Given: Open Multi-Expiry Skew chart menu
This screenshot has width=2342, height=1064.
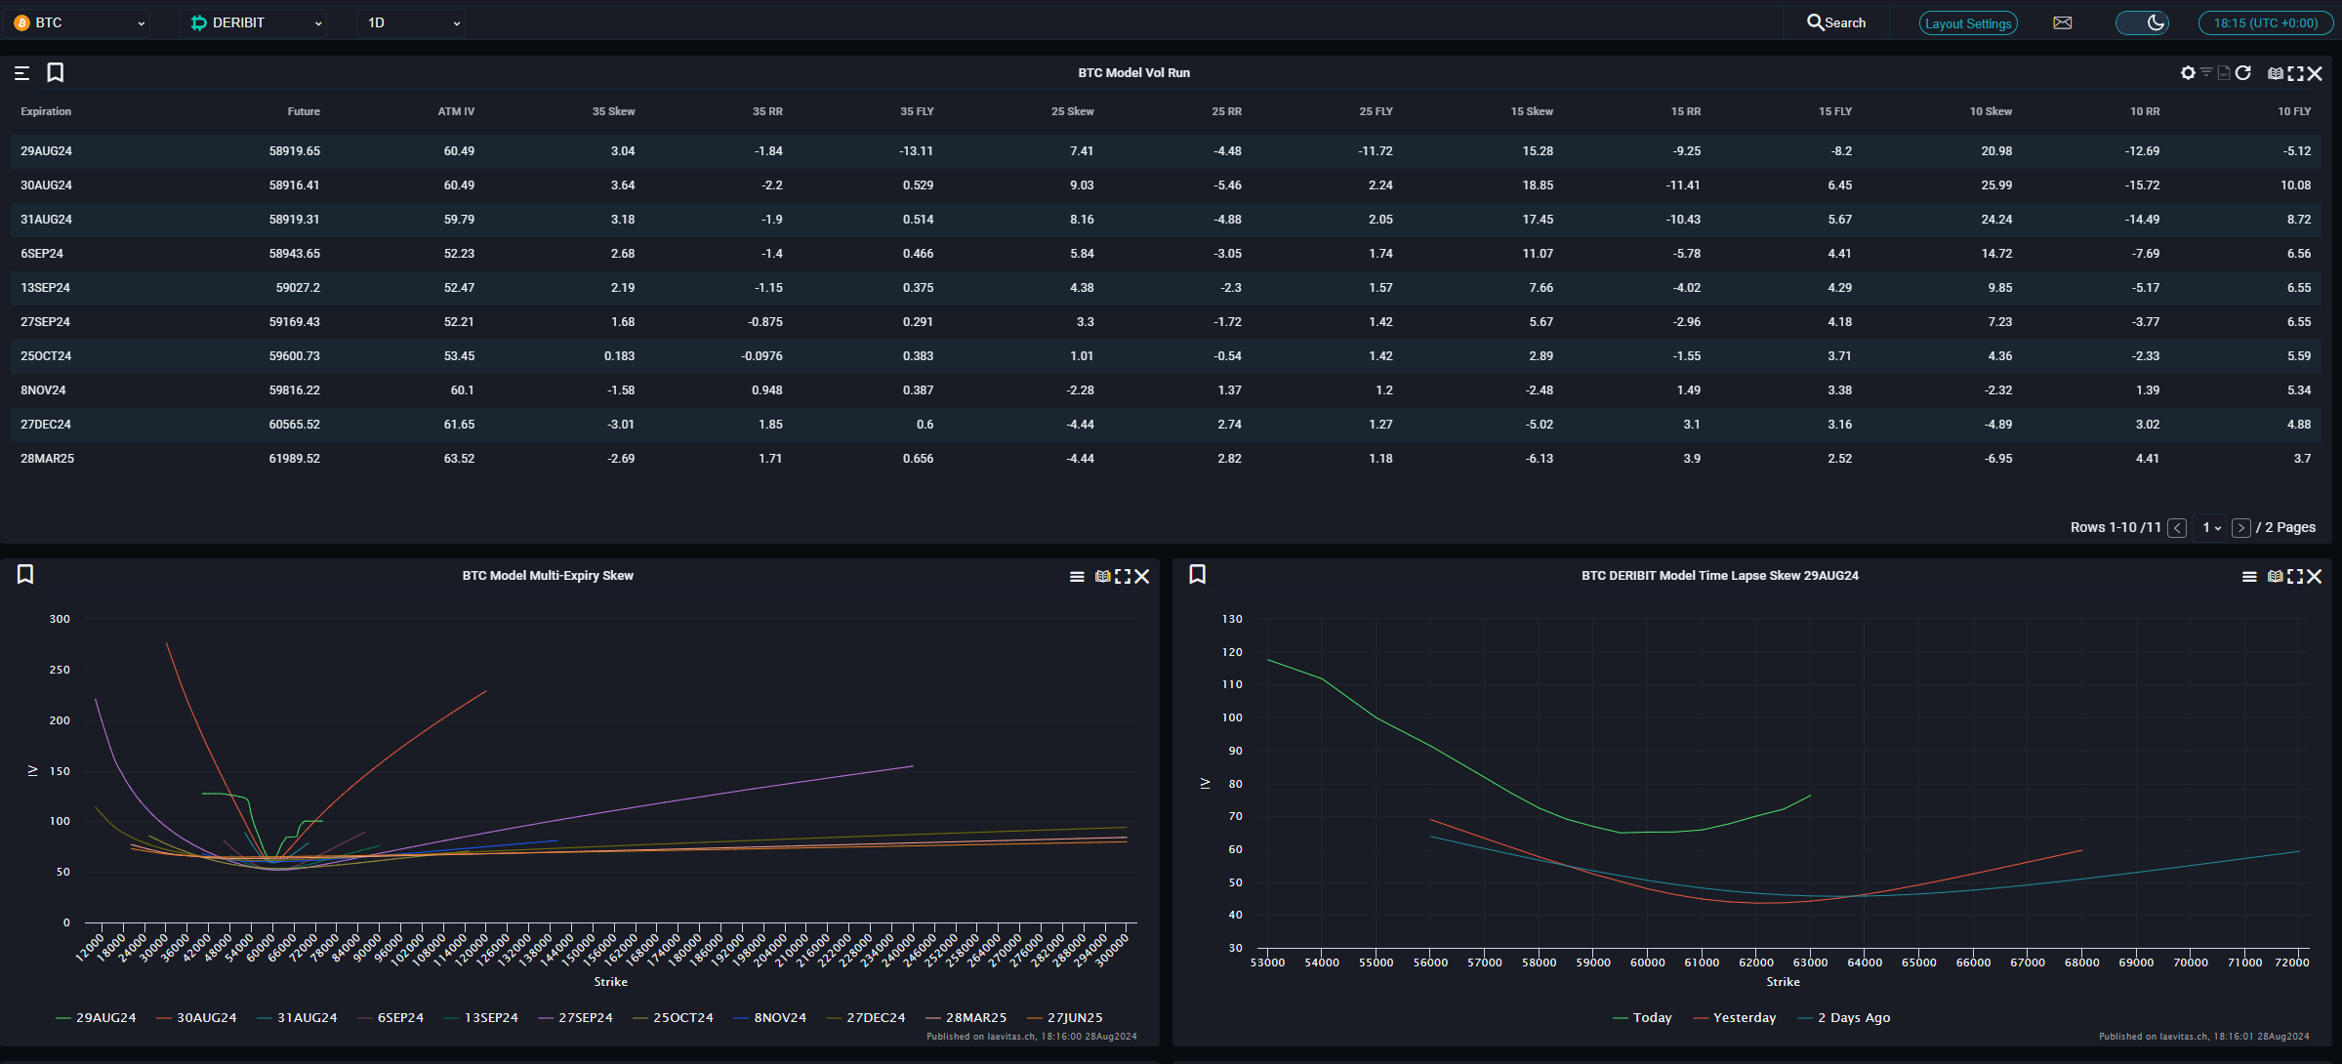Looking at the screenshot, I should click(1077, 577).
